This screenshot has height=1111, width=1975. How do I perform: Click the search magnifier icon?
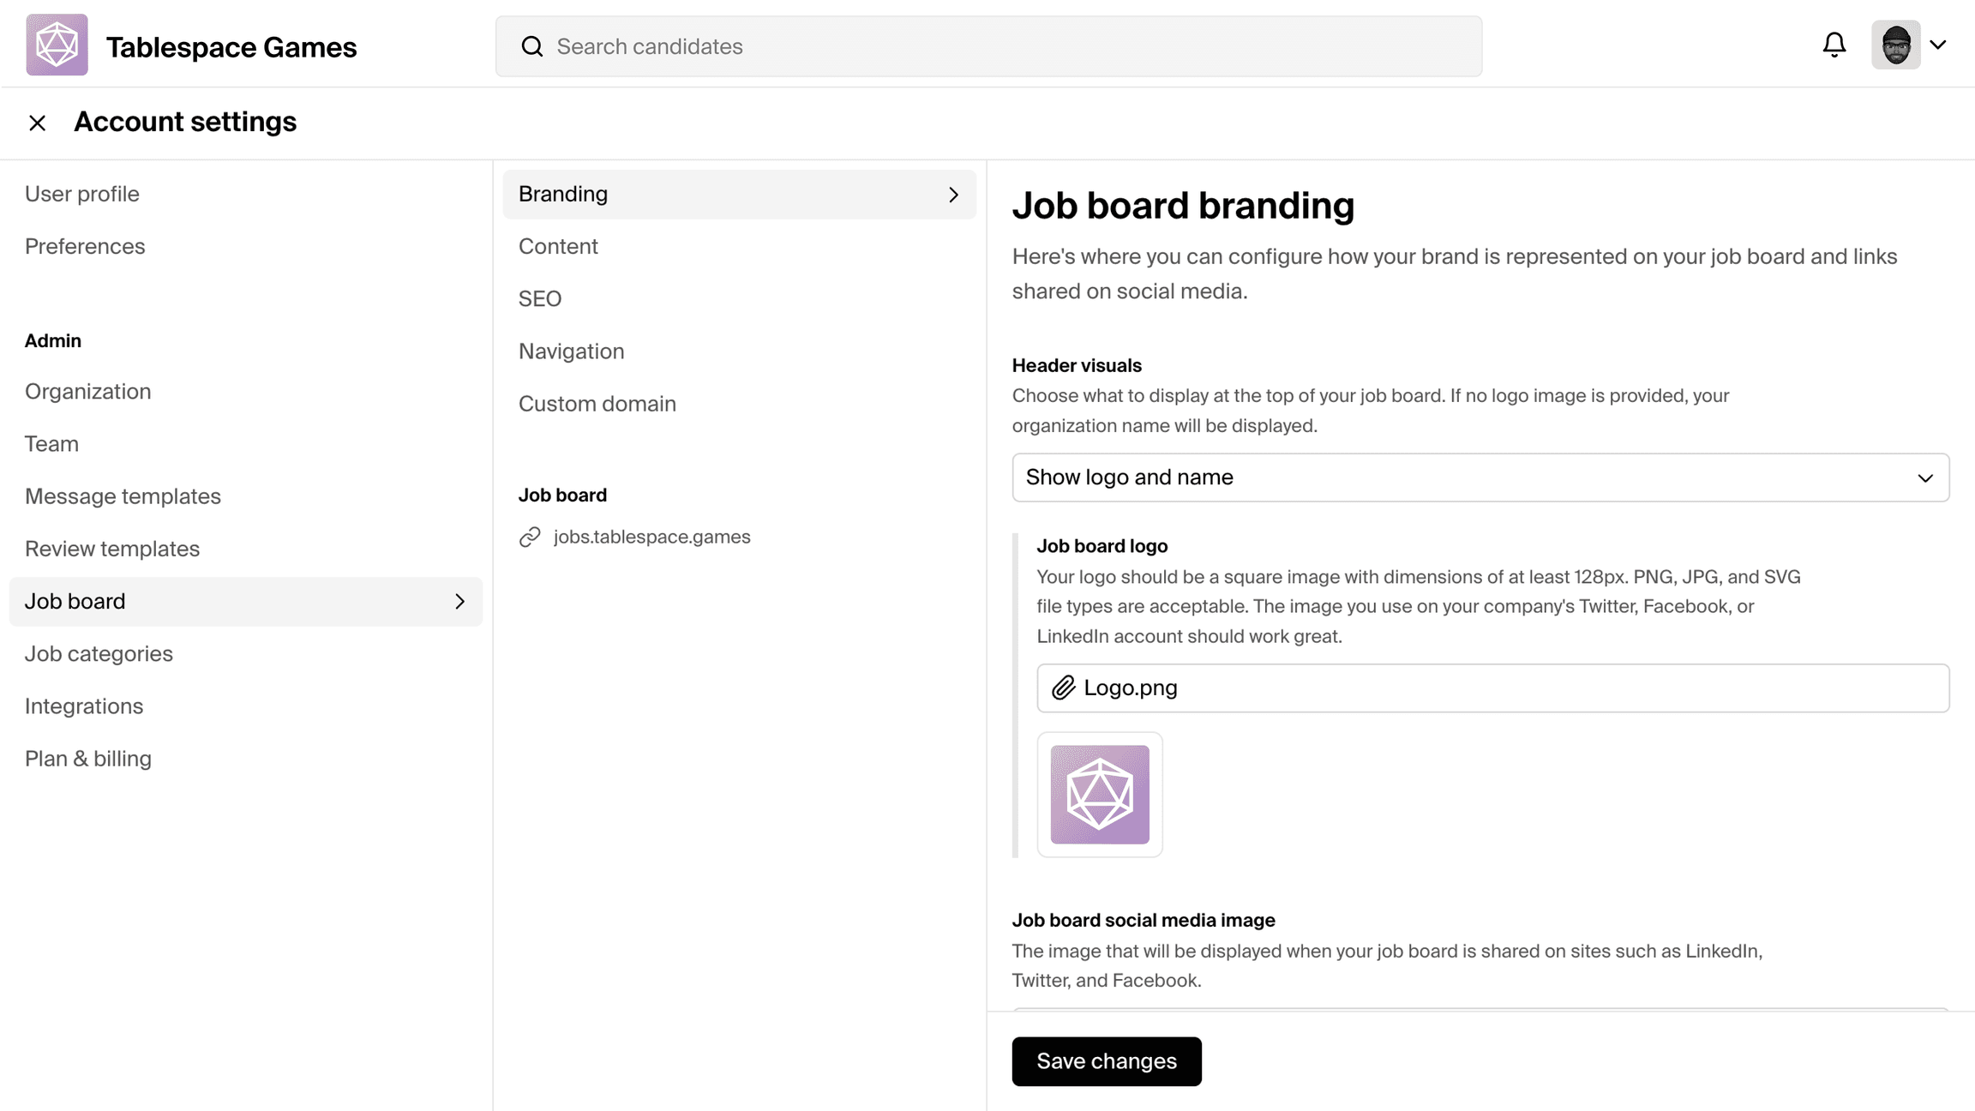click(x=532, y=46)
